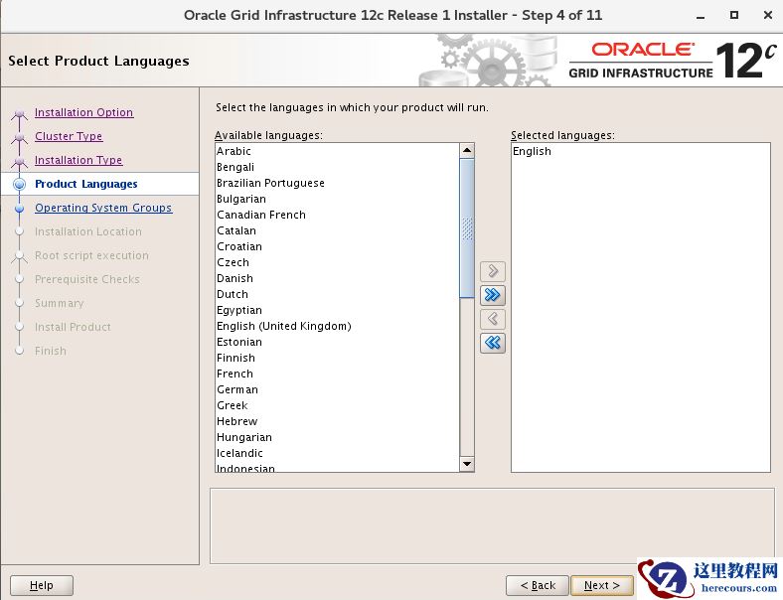
Task: Go to the Installation Option step
Action: [x=83, y=112]
